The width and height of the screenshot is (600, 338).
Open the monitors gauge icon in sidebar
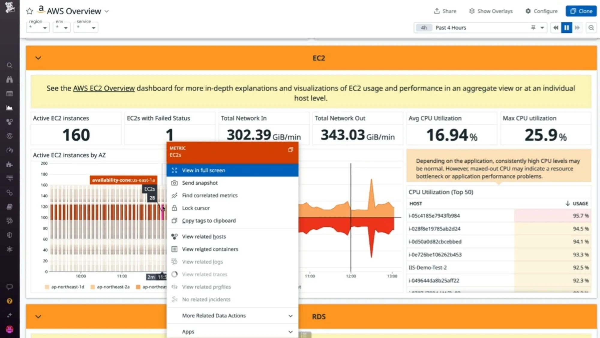tap(10, 150)
